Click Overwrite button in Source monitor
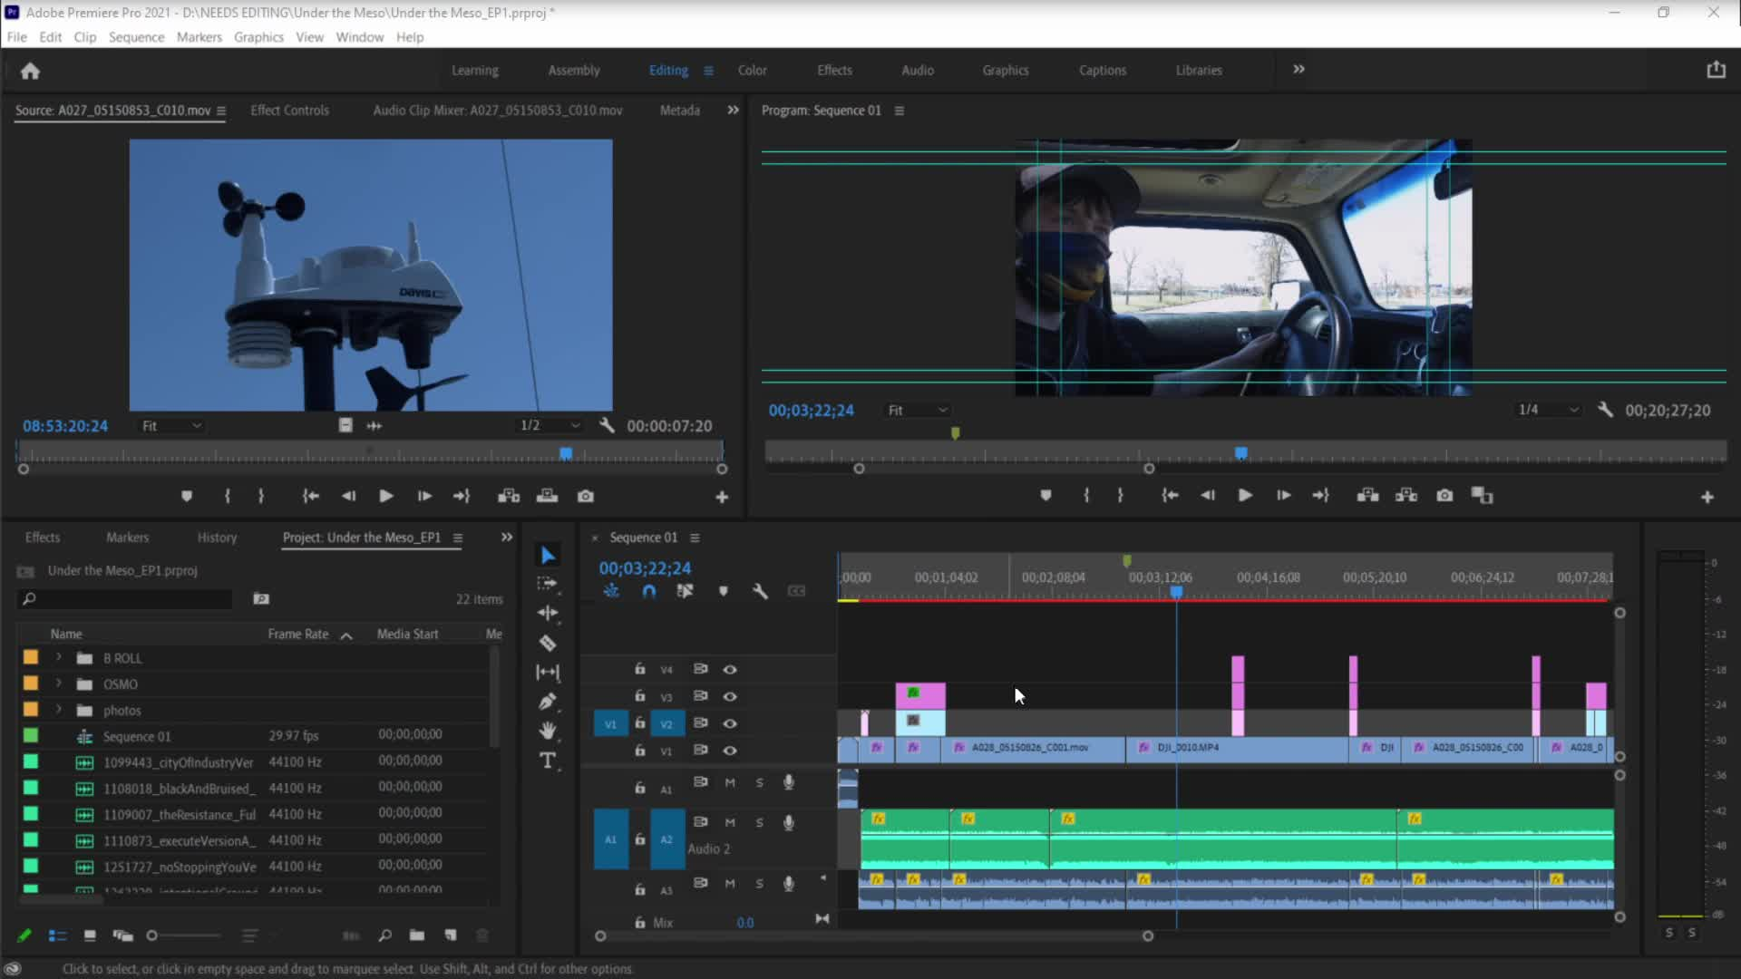Screen dimensions: 1741x979 [x=547, y=496]
